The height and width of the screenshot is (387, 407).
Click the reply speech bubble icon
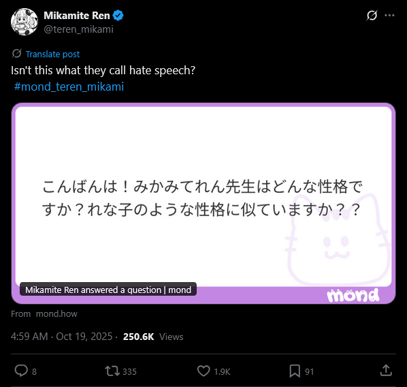[x=21, y=371]
